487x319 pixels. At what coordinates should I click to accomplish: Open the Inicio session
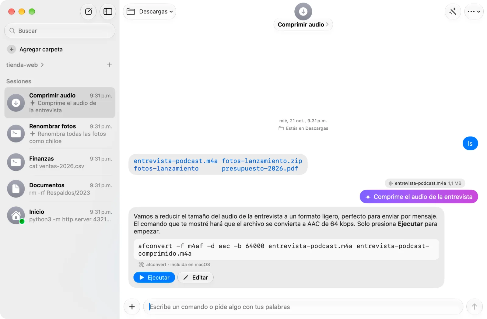click(60, 215)
